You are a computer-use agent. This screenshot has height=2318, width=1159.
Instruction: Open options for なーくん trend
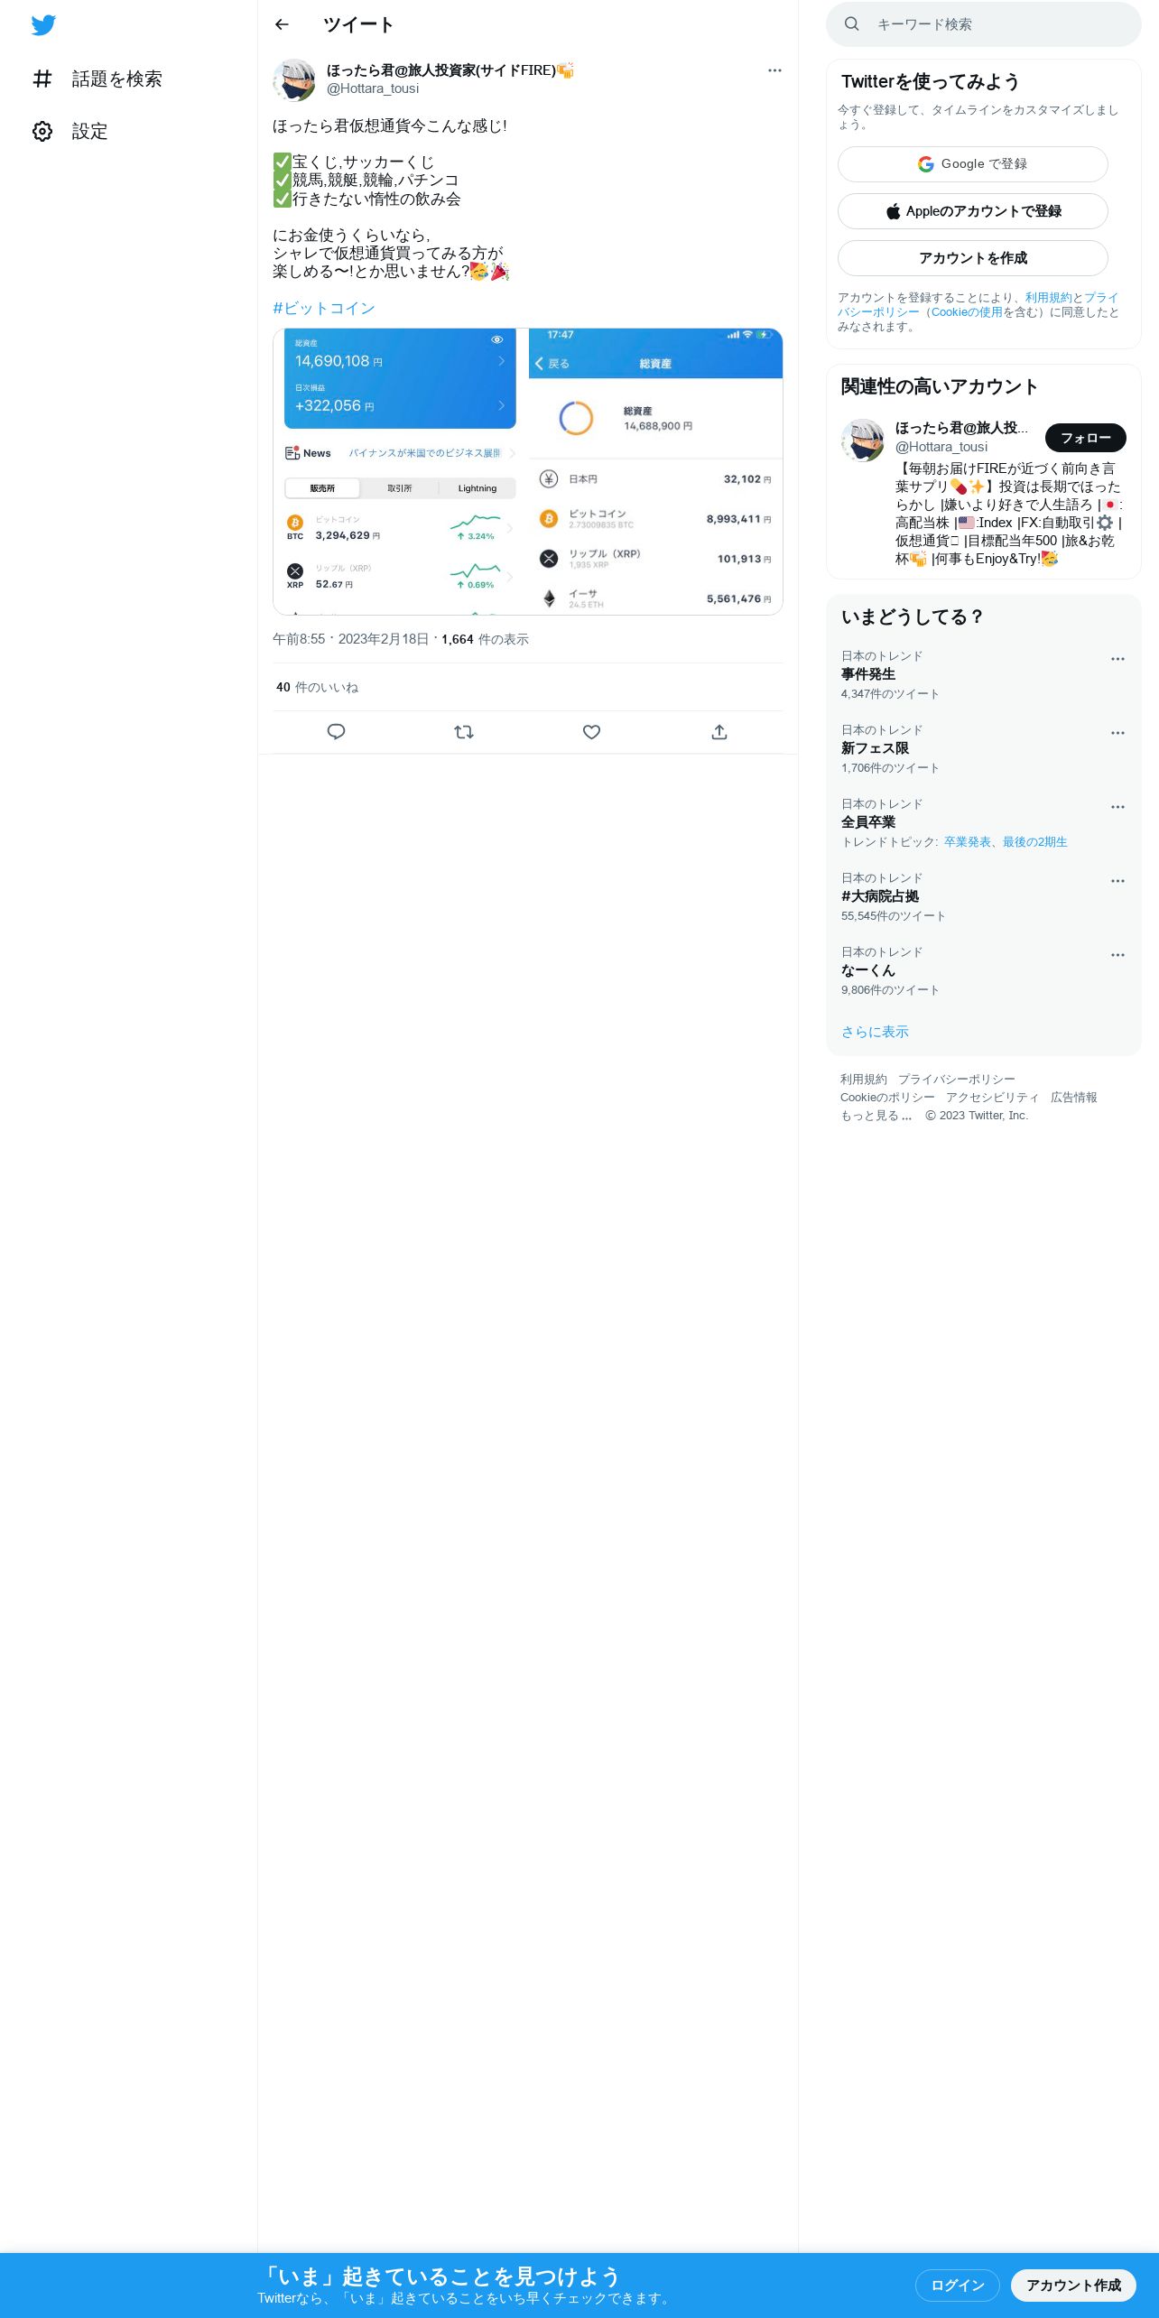(1117, 955)
